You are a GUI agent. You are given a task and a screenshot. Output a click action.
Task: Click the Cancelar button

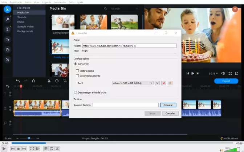(x=170, y=113)
